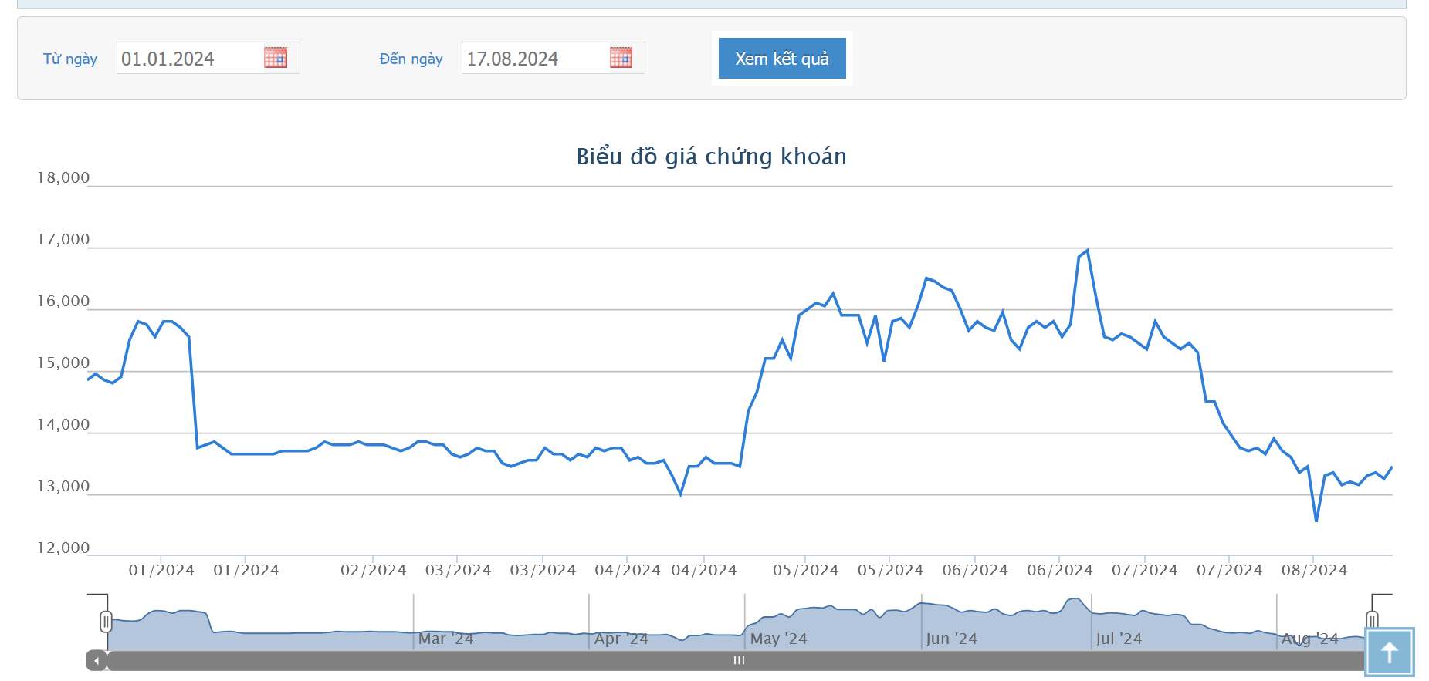Viewport: 1429px width, 681px height.
Task: Focus the Đến ngày date field
Action: (x=534, y=59)
